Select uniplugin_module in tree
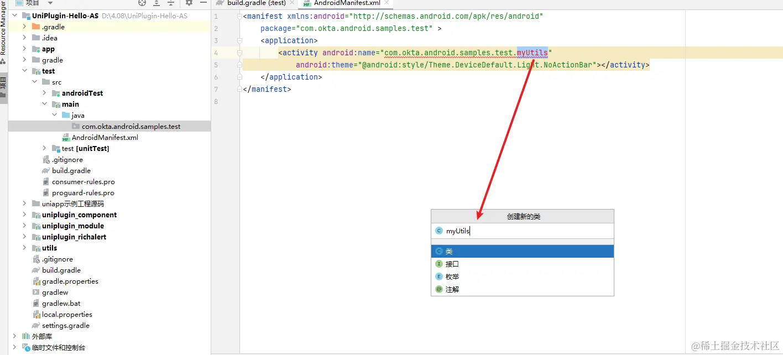Viewport: 783px width, 355px height. (x=73, y=226)
